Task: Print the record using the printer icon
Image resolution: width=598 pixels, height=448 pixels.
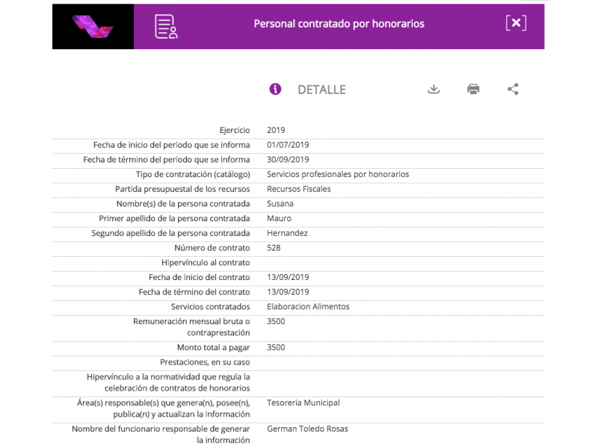Action: pos(473,89)
